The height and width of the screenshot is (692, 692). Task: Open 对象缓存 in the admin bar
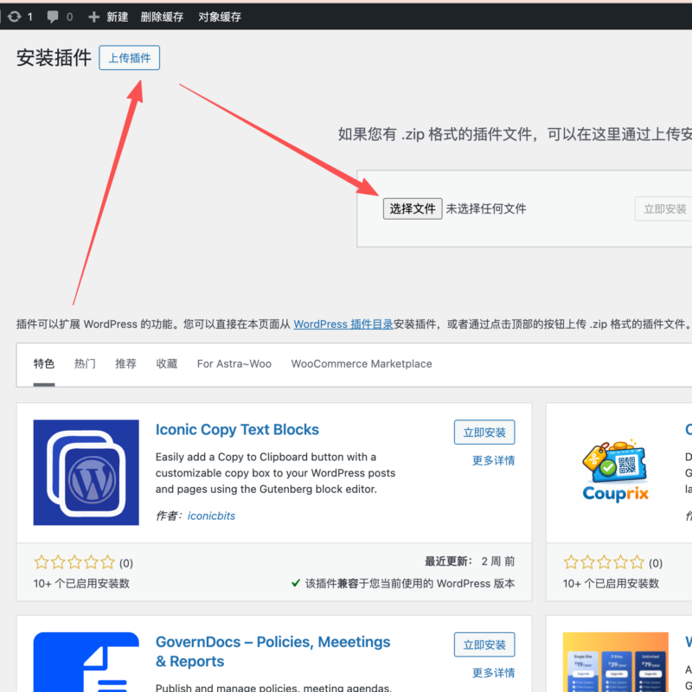pyautogui.click(x=220, y=16)
